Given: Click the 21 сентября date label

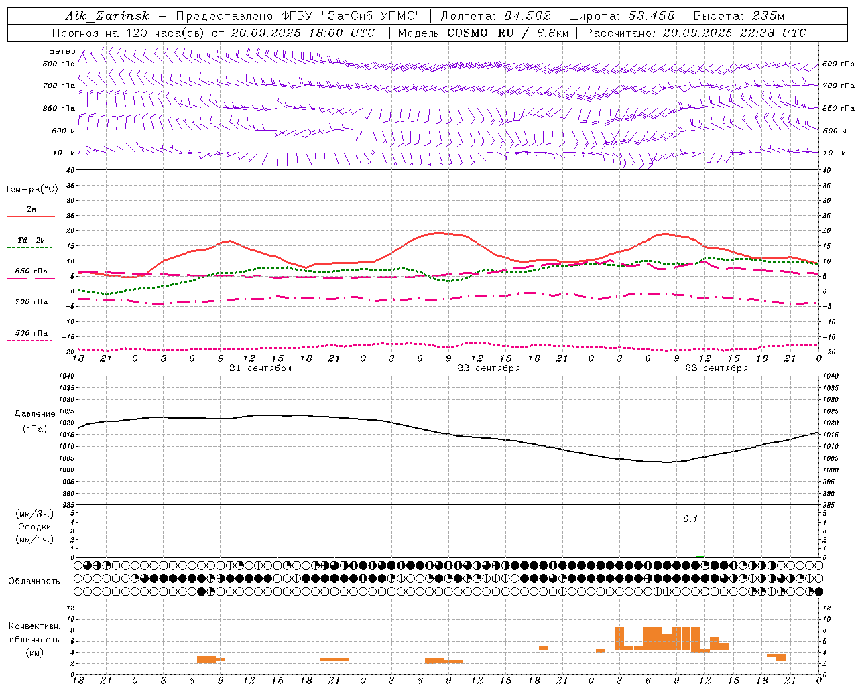Looking at the screenshot, I should coord(260,368).
